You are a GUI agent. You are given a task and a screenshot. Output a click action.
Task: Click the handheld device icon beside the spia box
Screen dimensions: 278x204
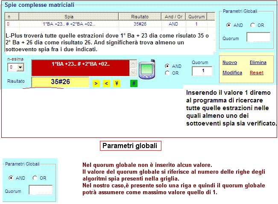click(147, 69)
